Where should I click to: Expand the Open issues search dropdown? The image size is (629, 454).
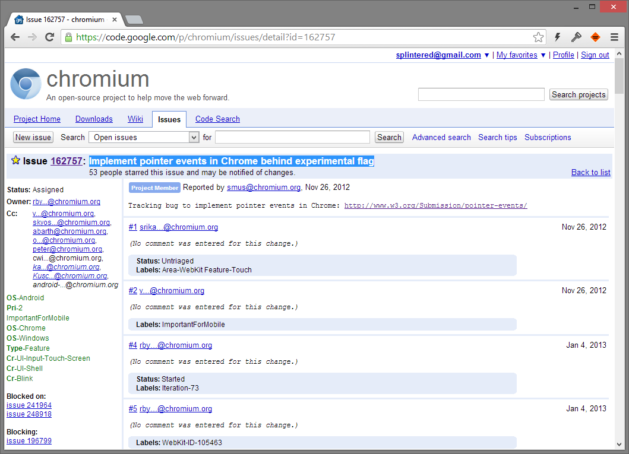[x=194, y=137]
